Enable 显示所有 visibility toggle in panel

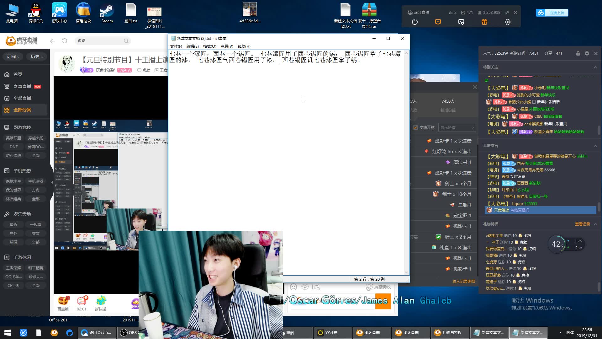click(x=456, y=127)
